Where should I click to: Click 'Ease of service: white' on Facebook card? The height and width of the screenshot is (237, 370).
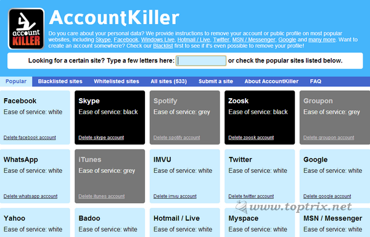click(x=33, y=112)
